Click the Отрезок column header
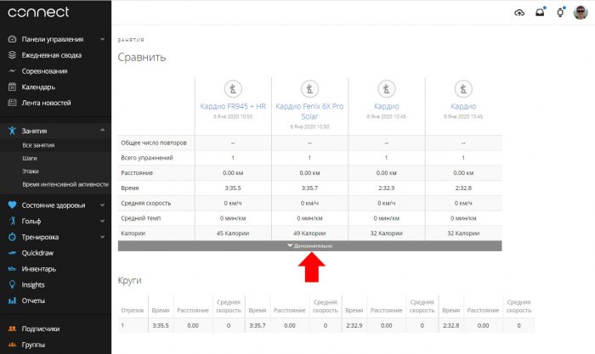595x354 pixels. pyautogui.click(x=133, y=311)
